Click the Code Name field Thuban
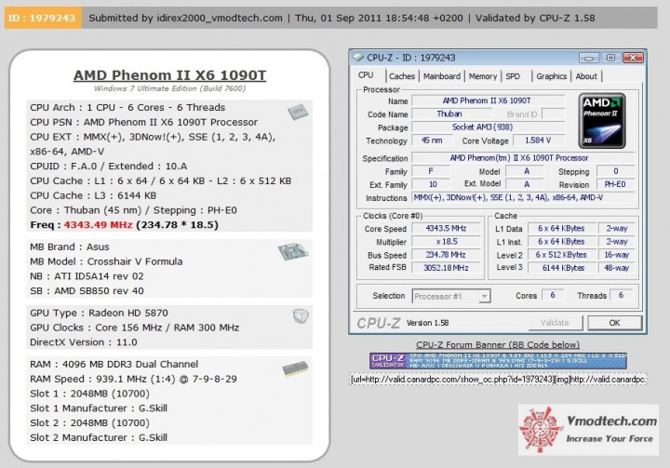670x468 pixels. pos(450,114)
